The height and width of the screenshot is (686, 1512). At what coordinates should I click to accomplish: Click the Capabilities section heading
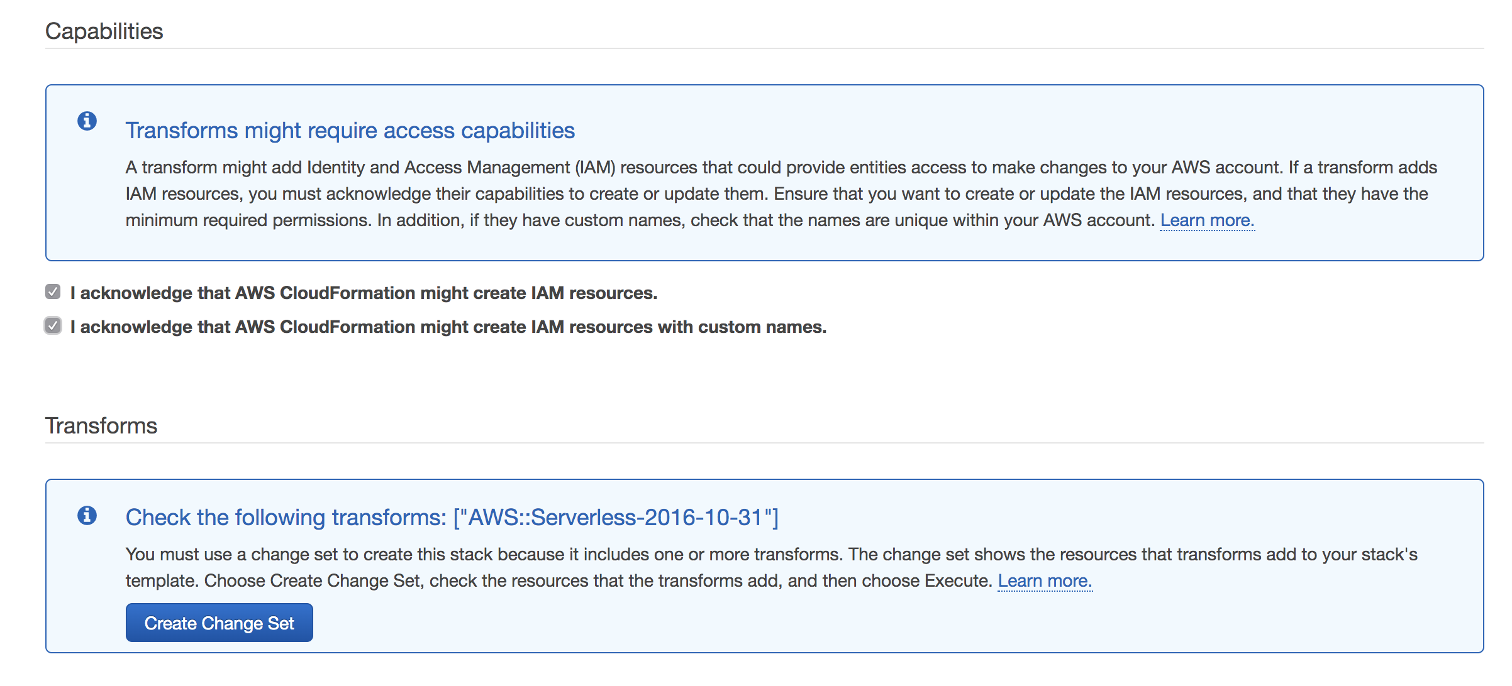(104, 31)
